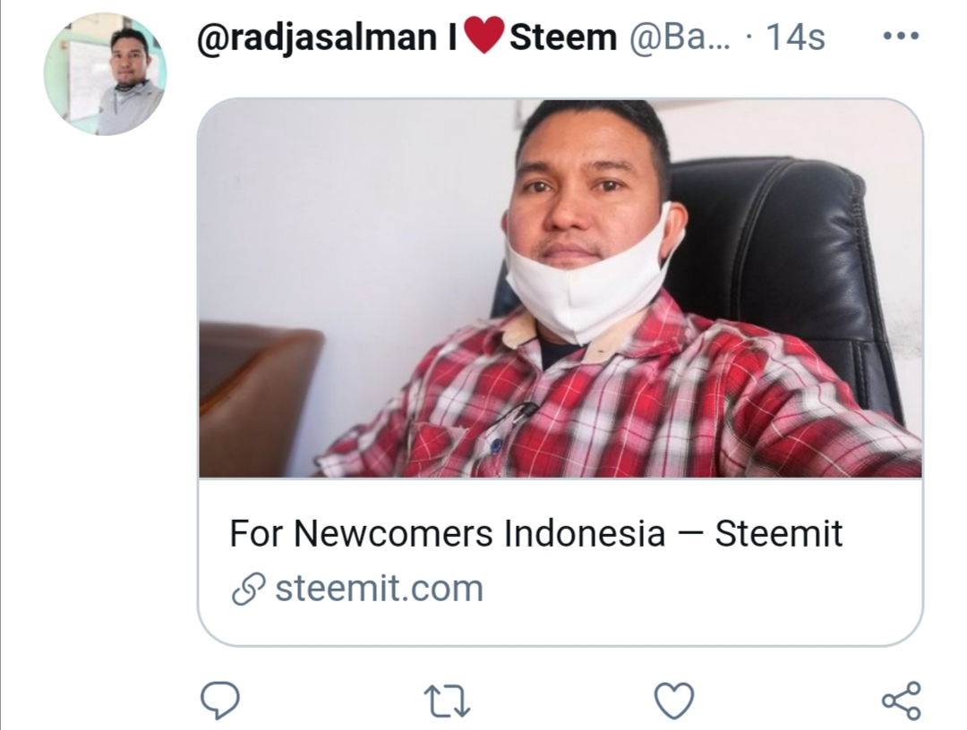
Task: Like the tweet with the heart outline
Action: tap(673, 701)
